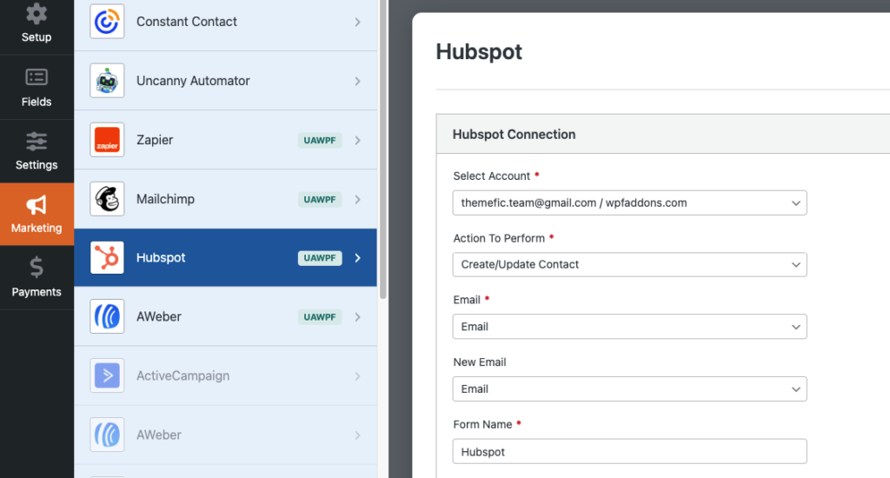The height and width of the screenshot is (478, 890).
Task: Click the AWeber UAWPF logo icon
Action: (107, 317)
